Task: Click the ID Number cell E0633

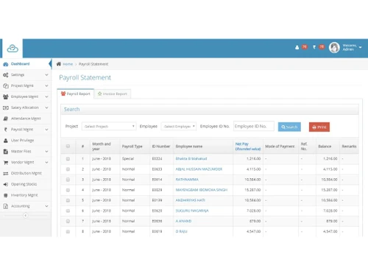Action: [x=157, y=169]
